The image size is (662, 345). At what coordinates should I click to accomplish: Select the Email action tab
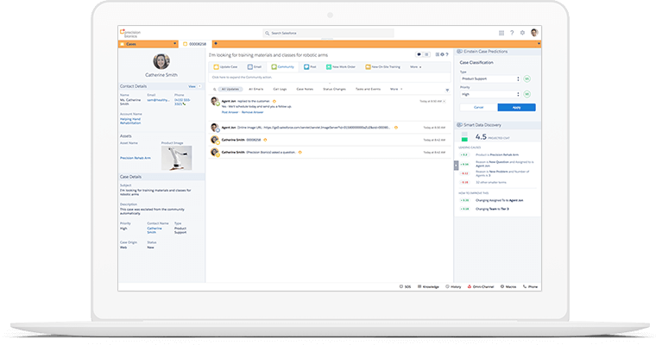click(x=255, y=66)
